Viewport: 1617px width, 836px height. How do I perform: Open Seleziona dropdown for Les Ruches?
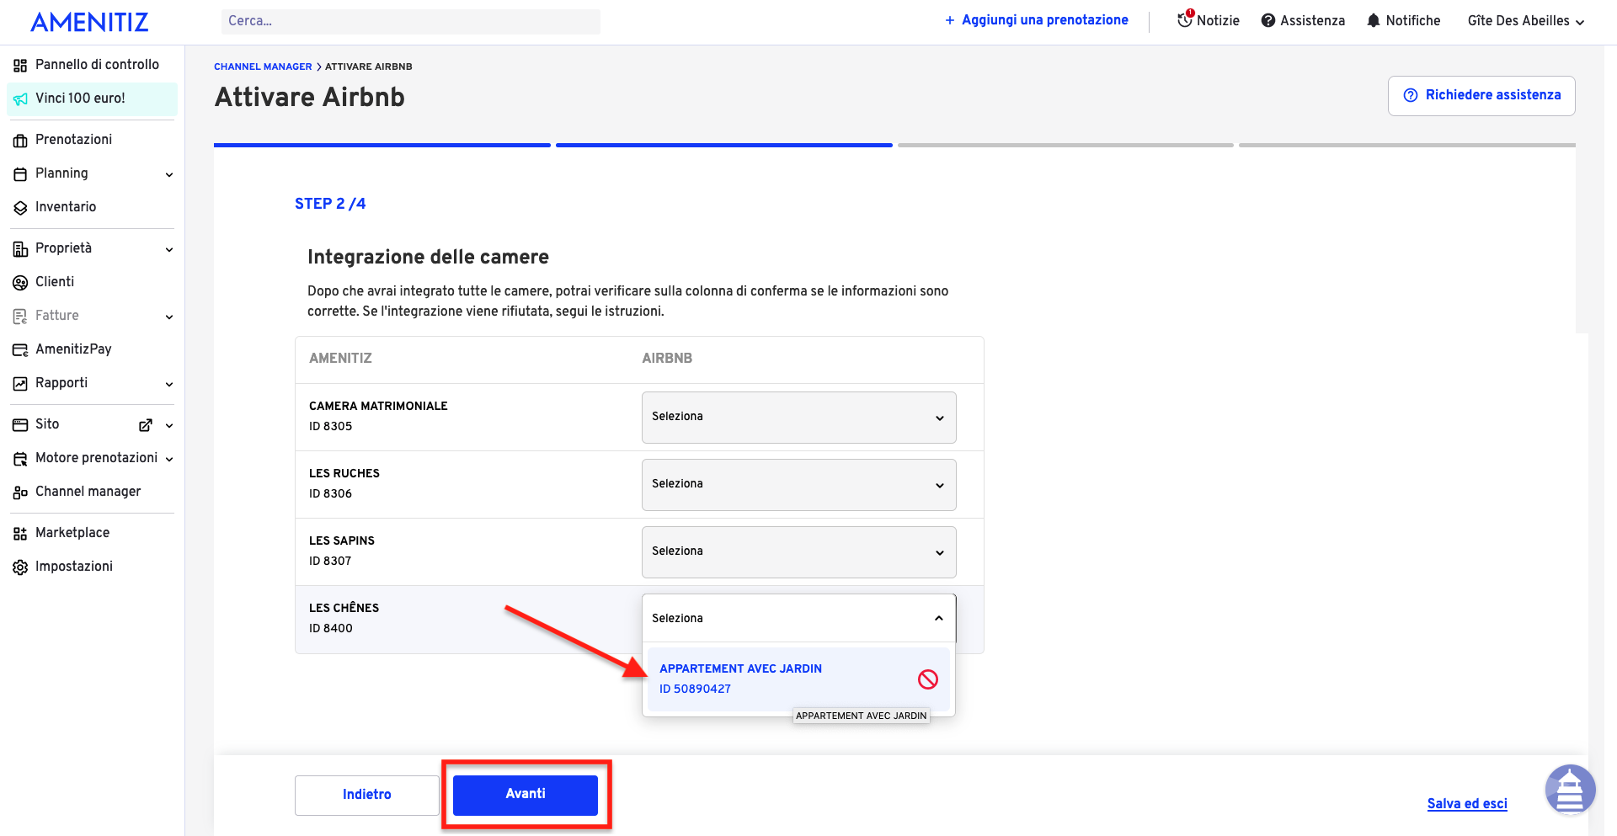(x=798, y=484)
